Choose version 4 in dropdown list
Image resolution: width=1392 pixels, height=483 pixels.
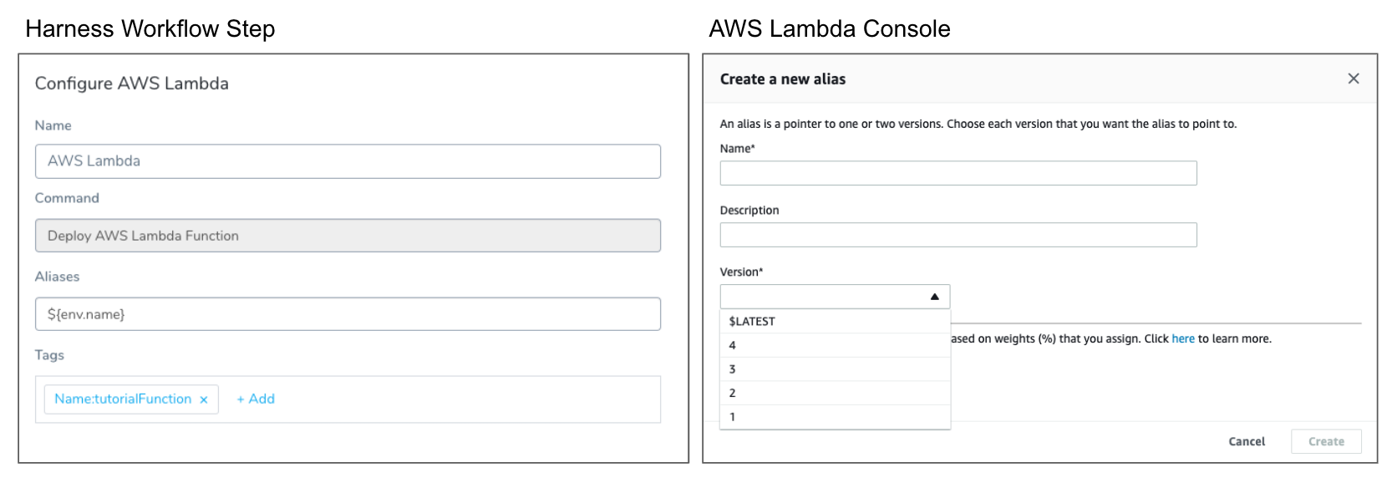pyautogui.click(x=835, y=345)
